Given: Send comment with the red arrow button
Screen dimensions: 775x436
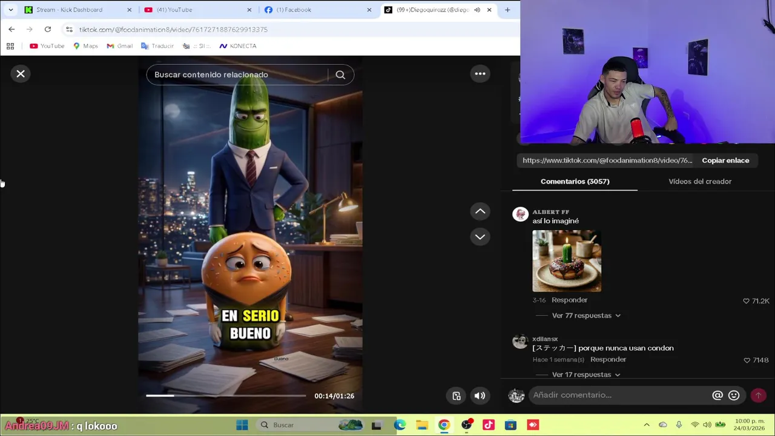Looking at the screenshot, I should tap(758, 395).
